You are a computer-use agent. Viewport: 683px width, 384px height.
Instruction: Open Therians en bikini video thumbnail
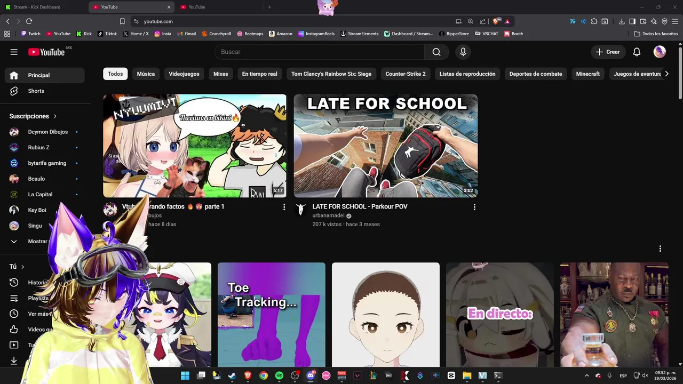coord(195,146)
